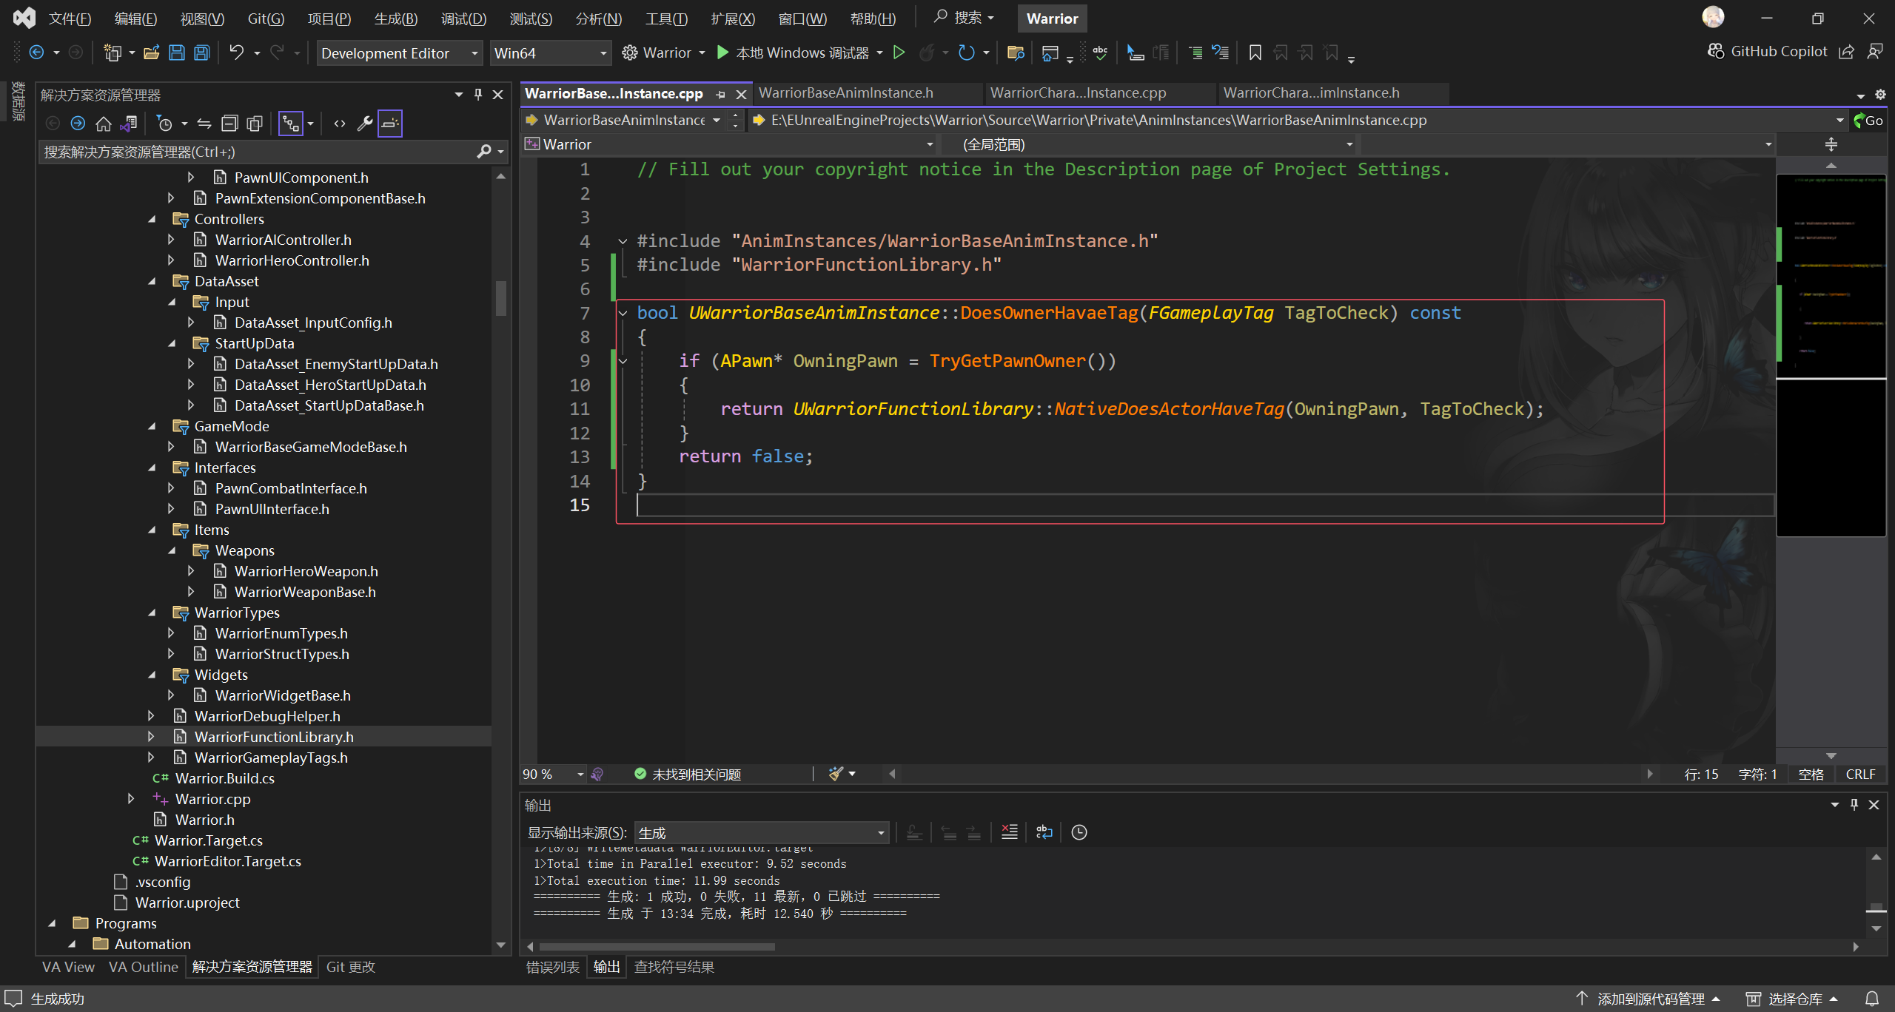Click the Find in Files folder icon

(1016, 53)
